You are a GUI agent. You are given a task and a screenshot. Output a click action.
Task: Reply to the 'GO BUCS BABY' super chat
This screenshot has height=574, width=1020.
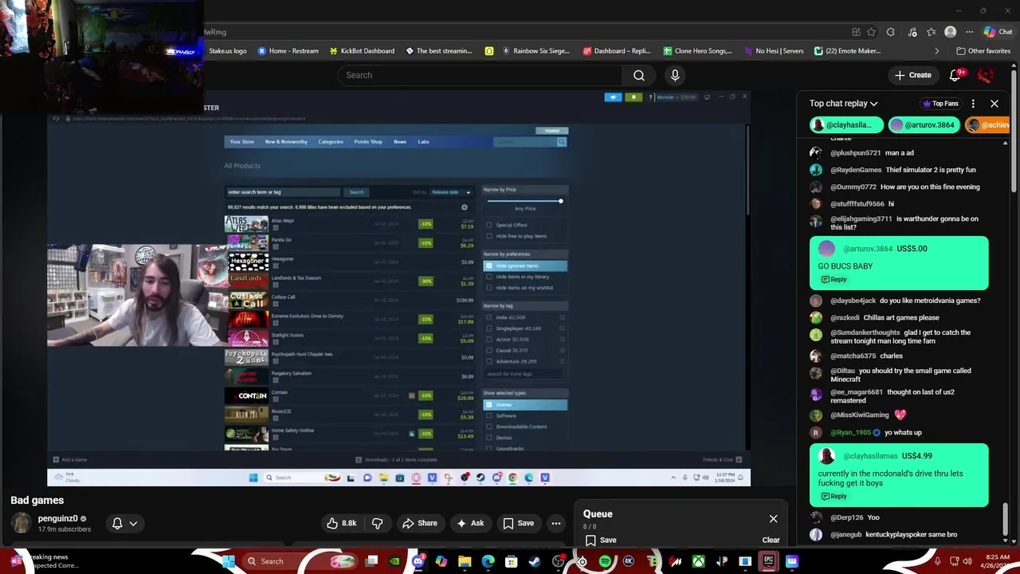click(834, 280)
